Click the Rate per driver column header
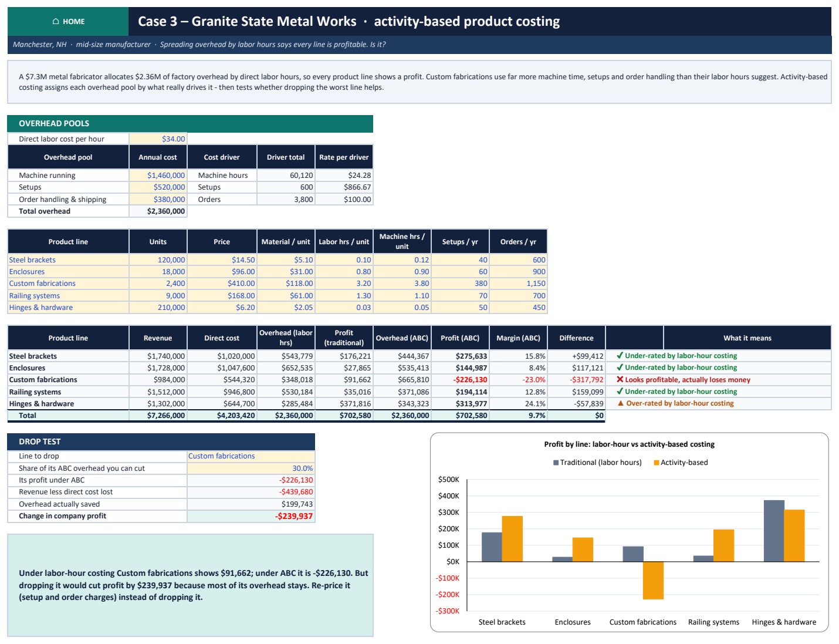Viewport: 839px width, 644px height. tap(344, 157)
